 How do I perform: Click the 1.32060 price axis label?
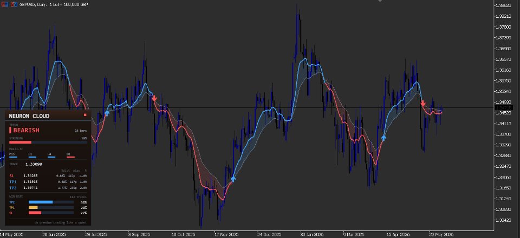click(503, 177)
